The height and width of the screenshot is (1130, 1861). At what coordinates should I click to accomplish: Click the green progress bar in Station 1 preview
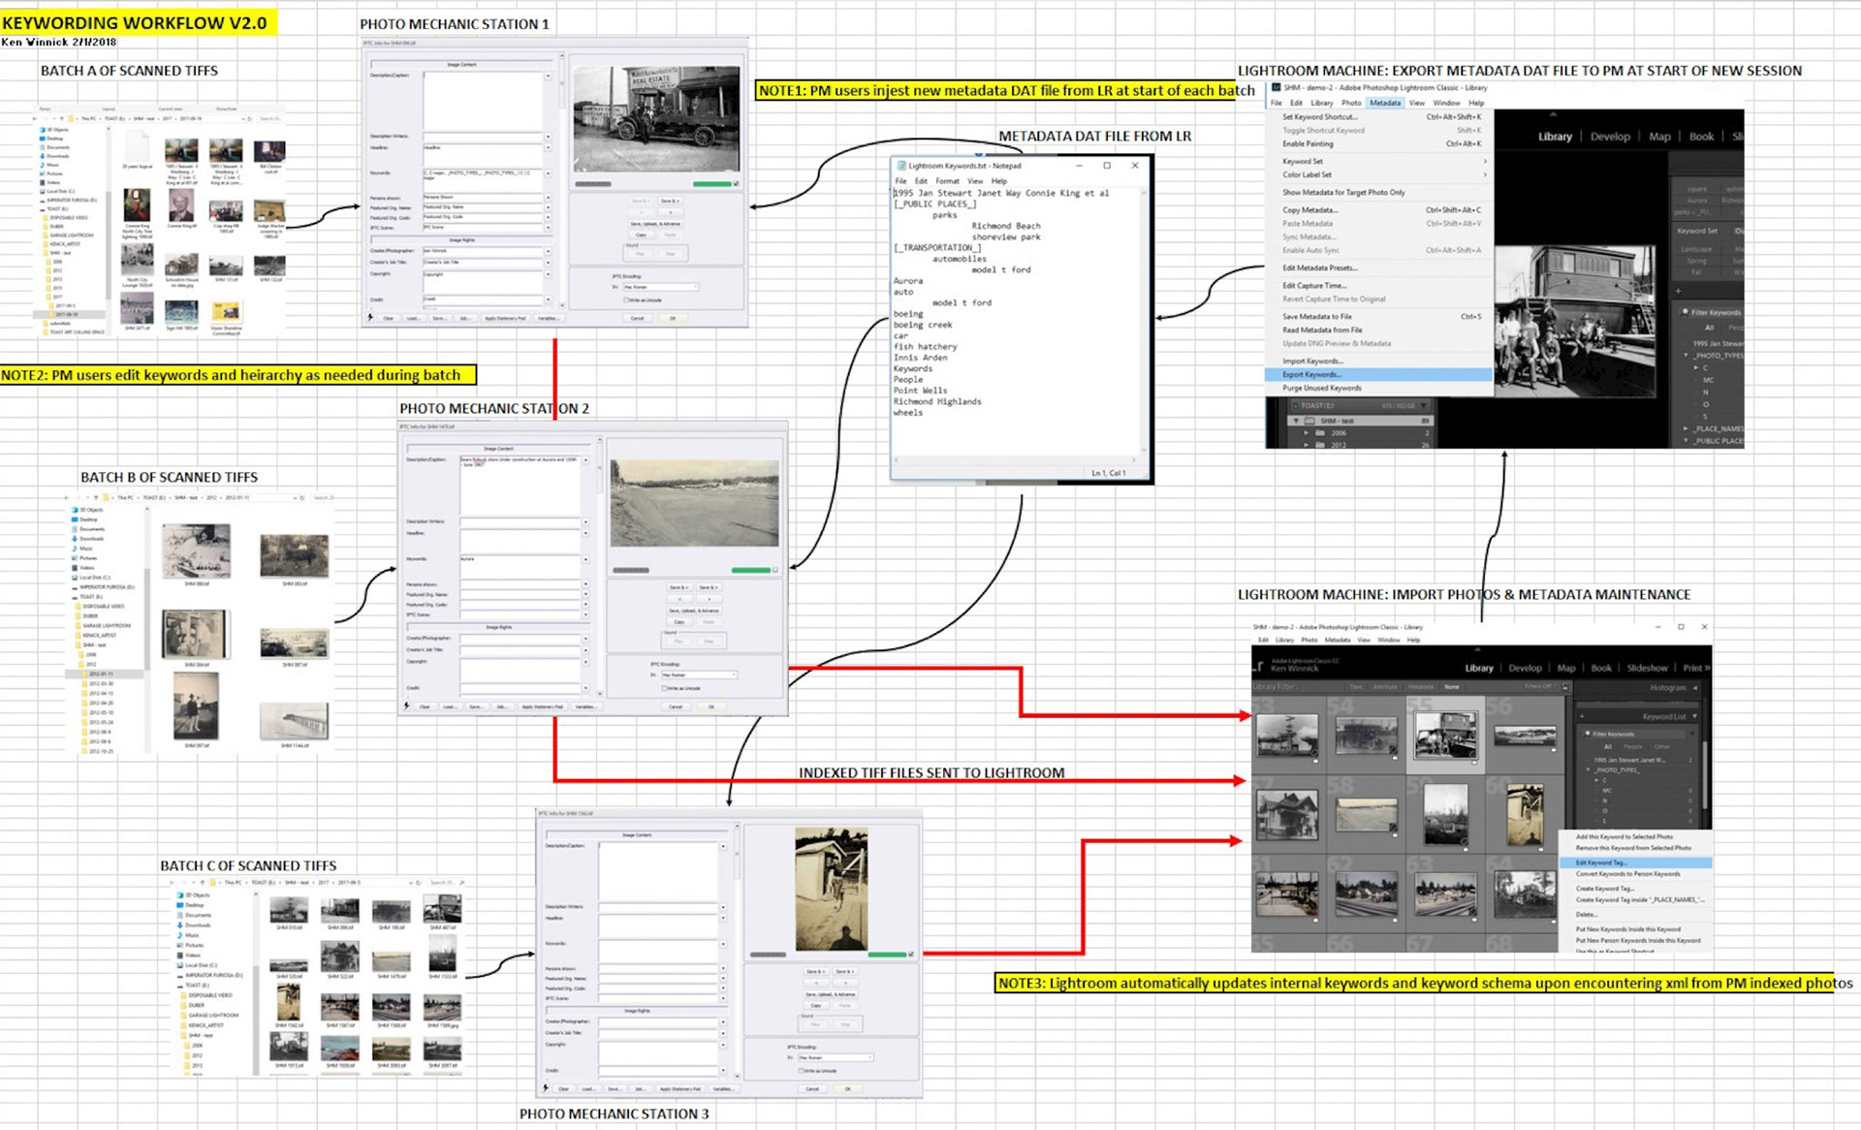[711, 184]
